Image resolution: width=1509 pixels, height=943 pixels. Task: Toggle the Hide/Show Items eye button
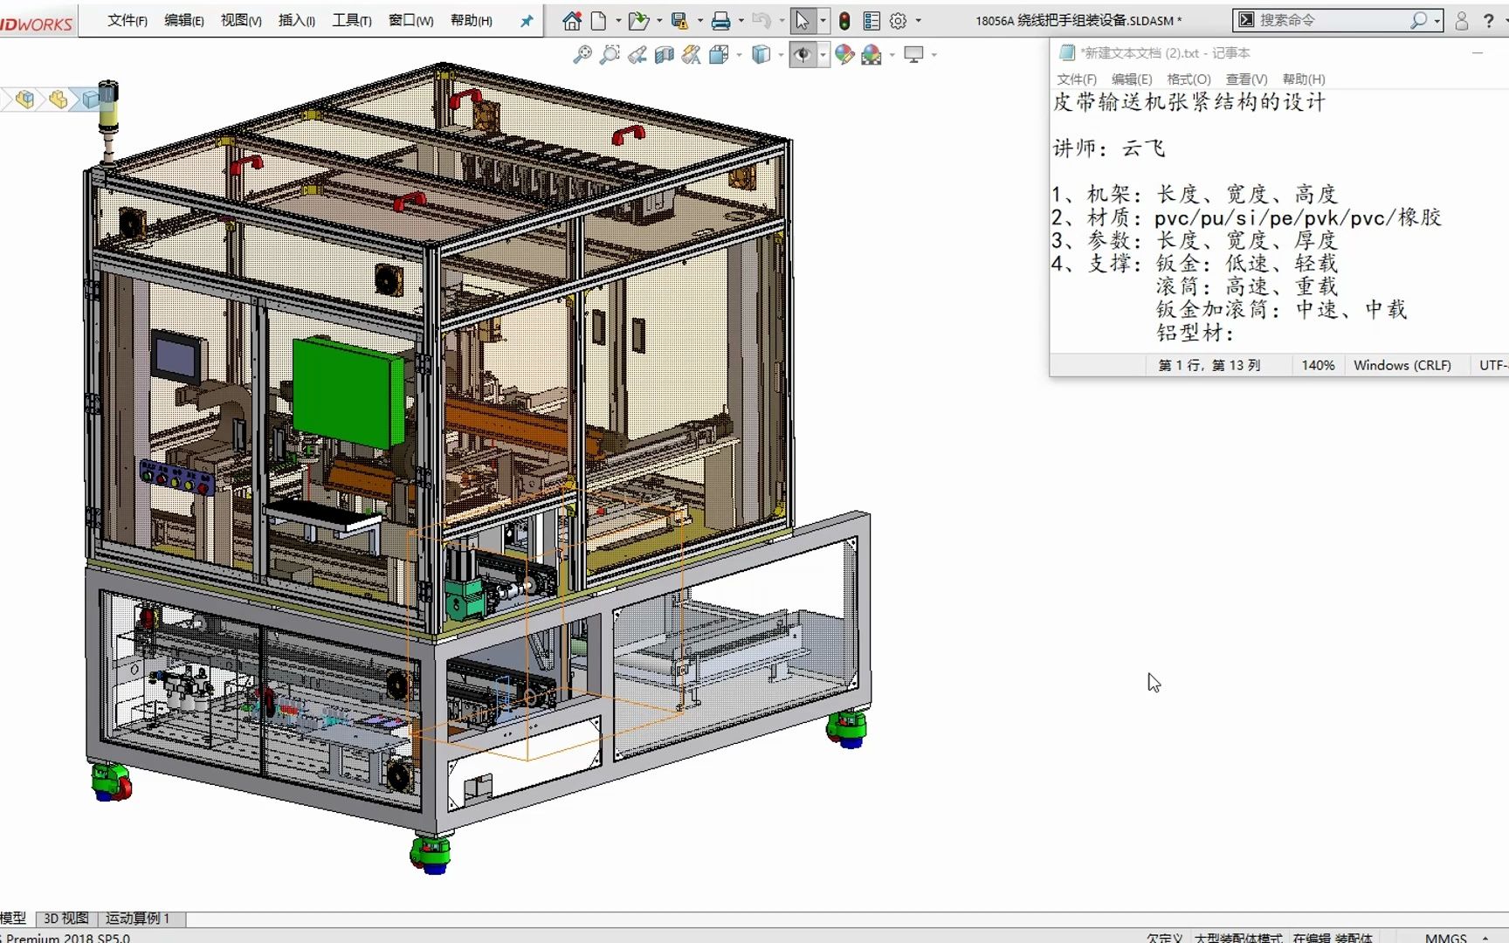pos(802,55)
